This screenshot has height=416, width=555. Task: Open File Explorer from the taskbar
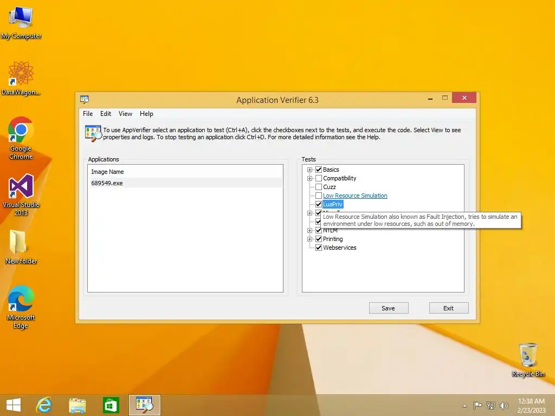coord(77,405)
